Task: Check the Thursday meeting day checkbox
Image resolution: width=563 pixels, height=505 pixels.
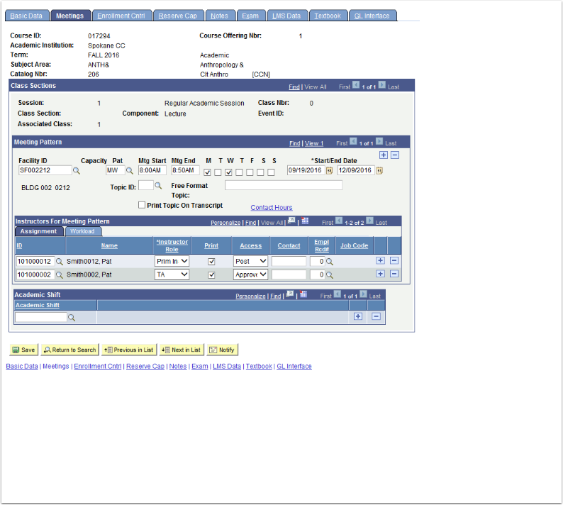Action: click(x=239, y=172)
